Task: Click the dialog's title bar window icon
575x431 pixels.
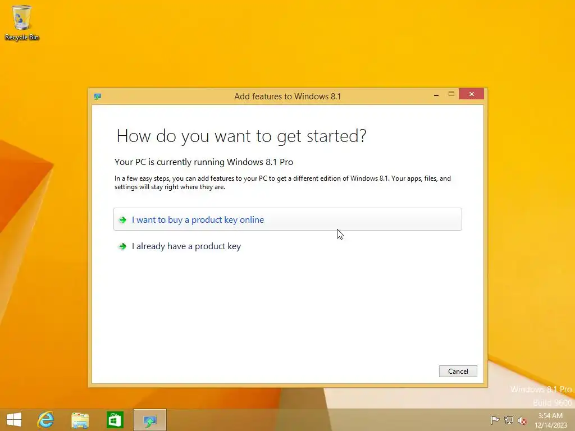Action: pos(98,97)
